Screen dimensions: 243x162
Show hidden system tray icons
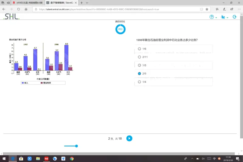click(192, 159)
